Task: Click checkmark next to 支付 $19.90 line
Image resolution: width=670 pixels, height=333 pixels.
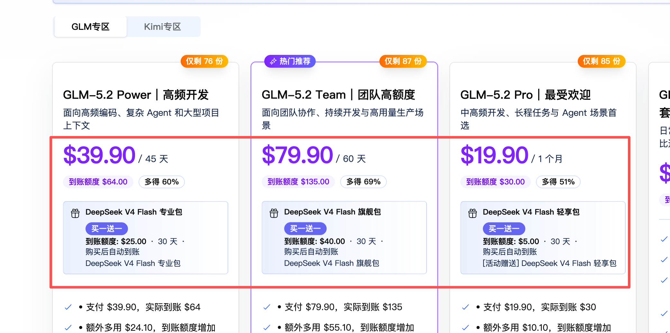Action: pos(466,307)
